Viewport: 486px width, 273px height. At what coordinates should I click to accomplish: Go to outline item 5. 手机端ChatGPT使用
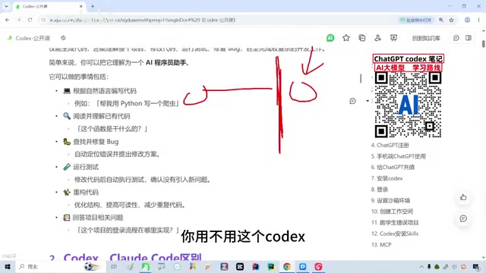(x=398, y=156)
